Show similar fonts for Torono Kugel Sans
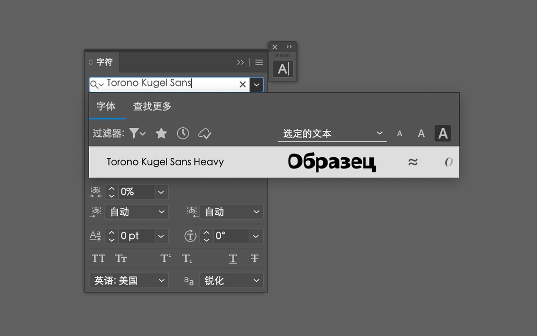 click(x=413, y=162)
